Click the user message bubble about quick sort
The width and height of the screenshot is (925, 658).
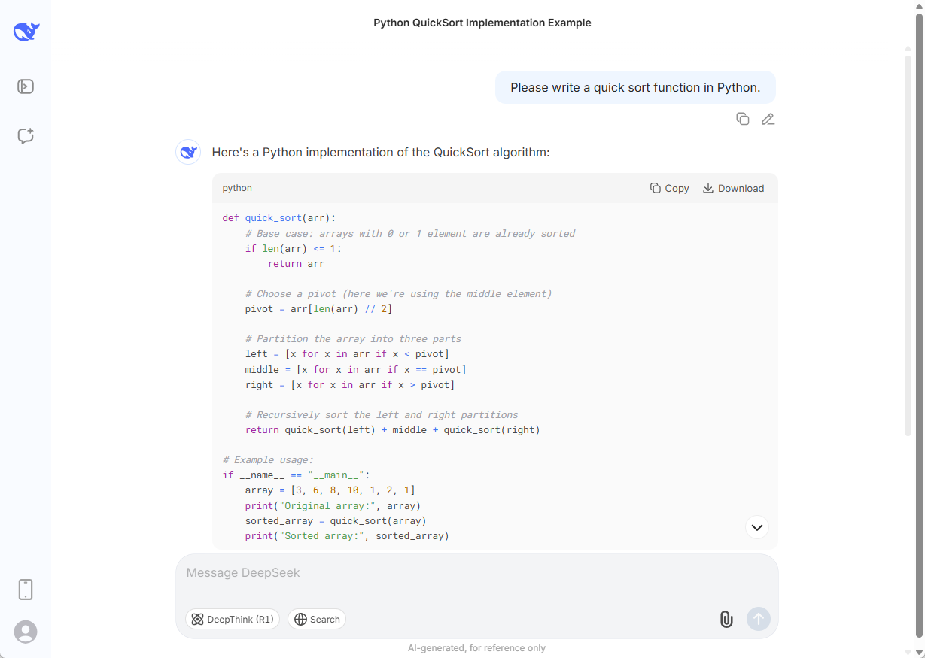click(x=635, y=87)
